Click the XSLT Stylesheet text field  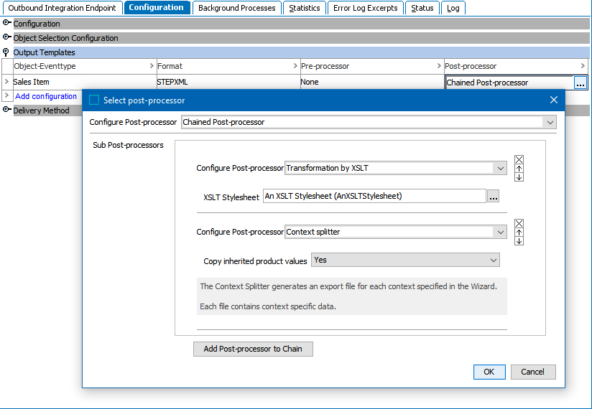374,196
